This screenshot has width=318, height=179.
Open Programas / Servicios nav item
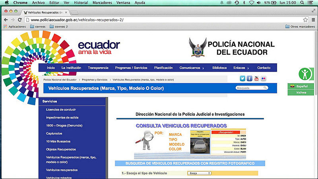(131, 68)
